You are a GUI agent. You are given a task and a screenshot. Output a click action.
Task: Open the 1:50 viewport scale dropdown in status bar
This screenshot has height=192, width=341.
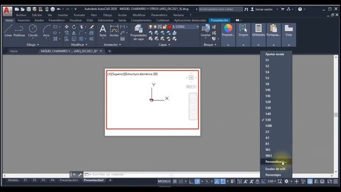coord(272,181)
